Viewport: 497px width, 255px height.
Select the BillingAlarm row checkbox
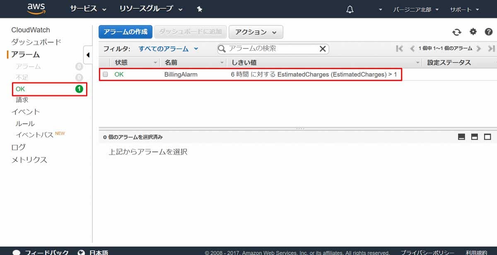(x=105, y=75)
